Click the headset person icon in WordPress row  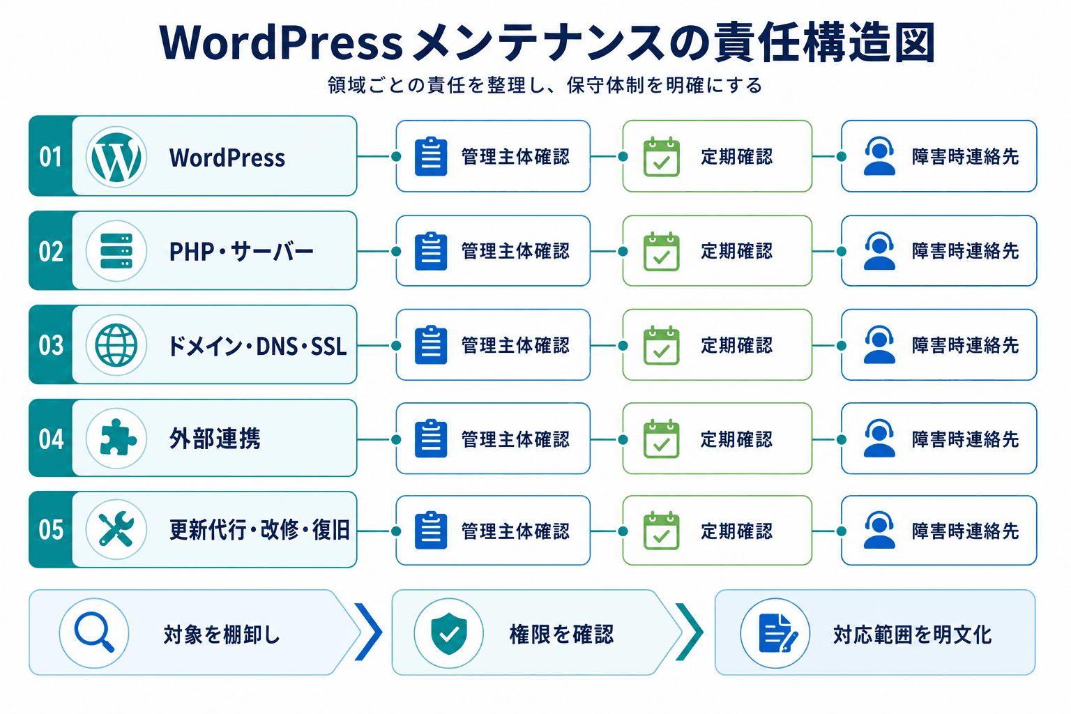pos(879,155)
